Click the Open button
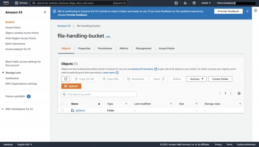The width and height of the screenshot is (259, 147). 159,79
